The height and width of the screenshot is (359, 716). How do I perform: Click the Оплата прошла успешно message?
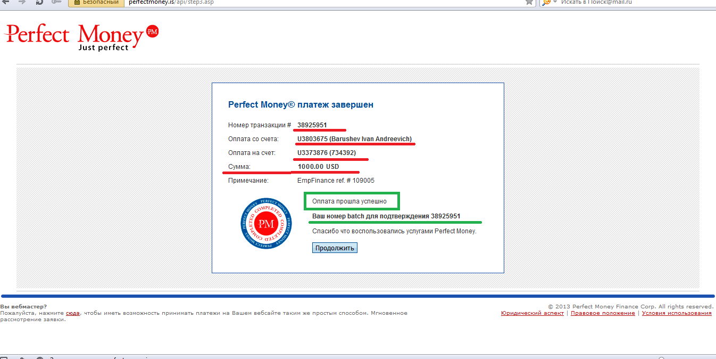coord(349,201)
